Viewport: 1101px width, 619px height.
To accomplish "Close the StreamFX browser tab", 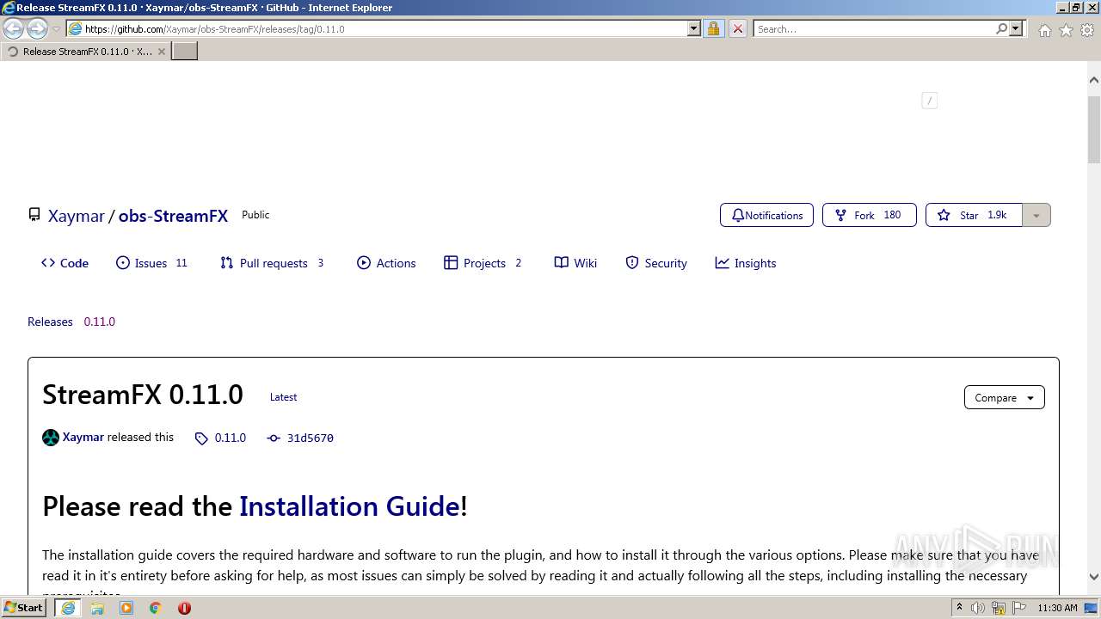I will point(161,52).
